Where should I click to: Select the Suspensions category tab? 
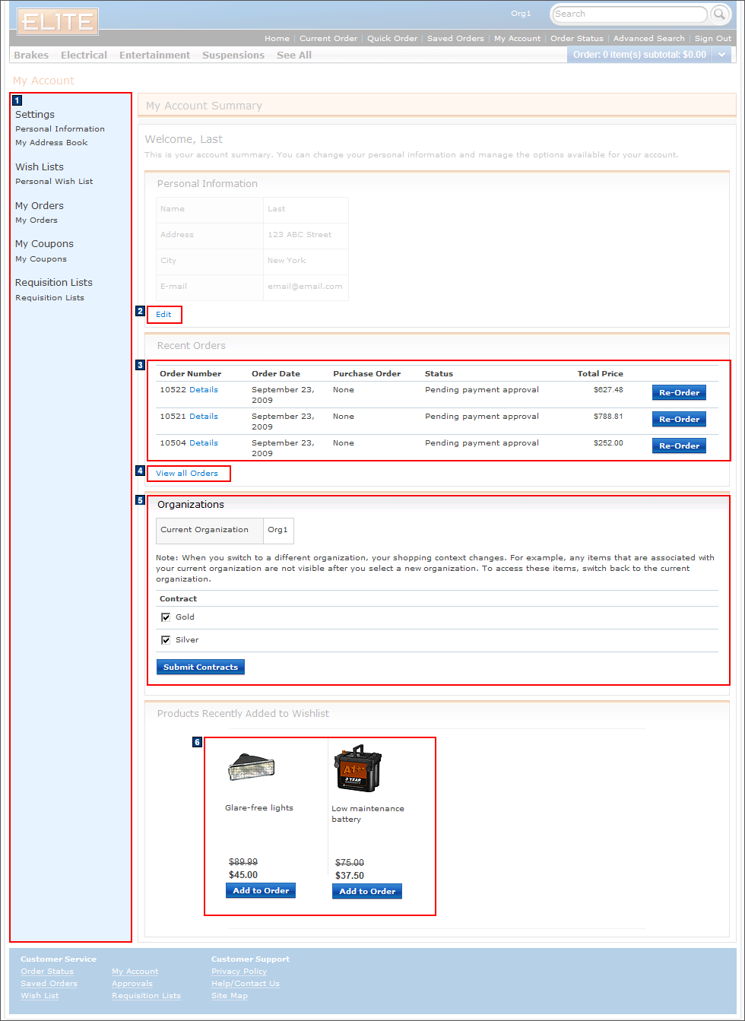[x=233, y=55]
